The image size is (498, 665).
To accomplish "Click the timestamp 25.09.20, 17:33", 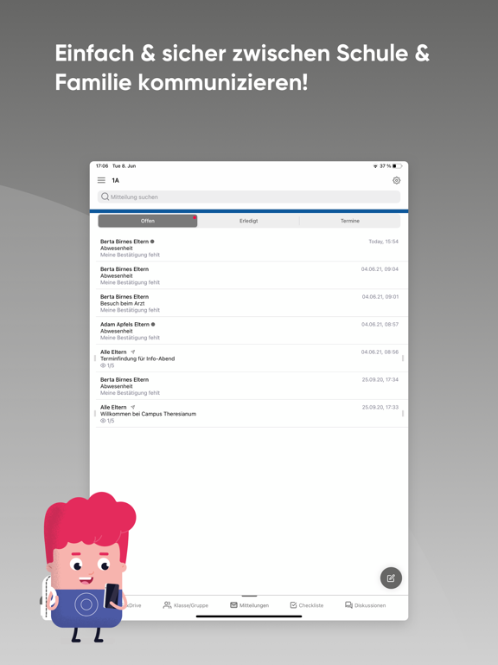I will 380,407.
